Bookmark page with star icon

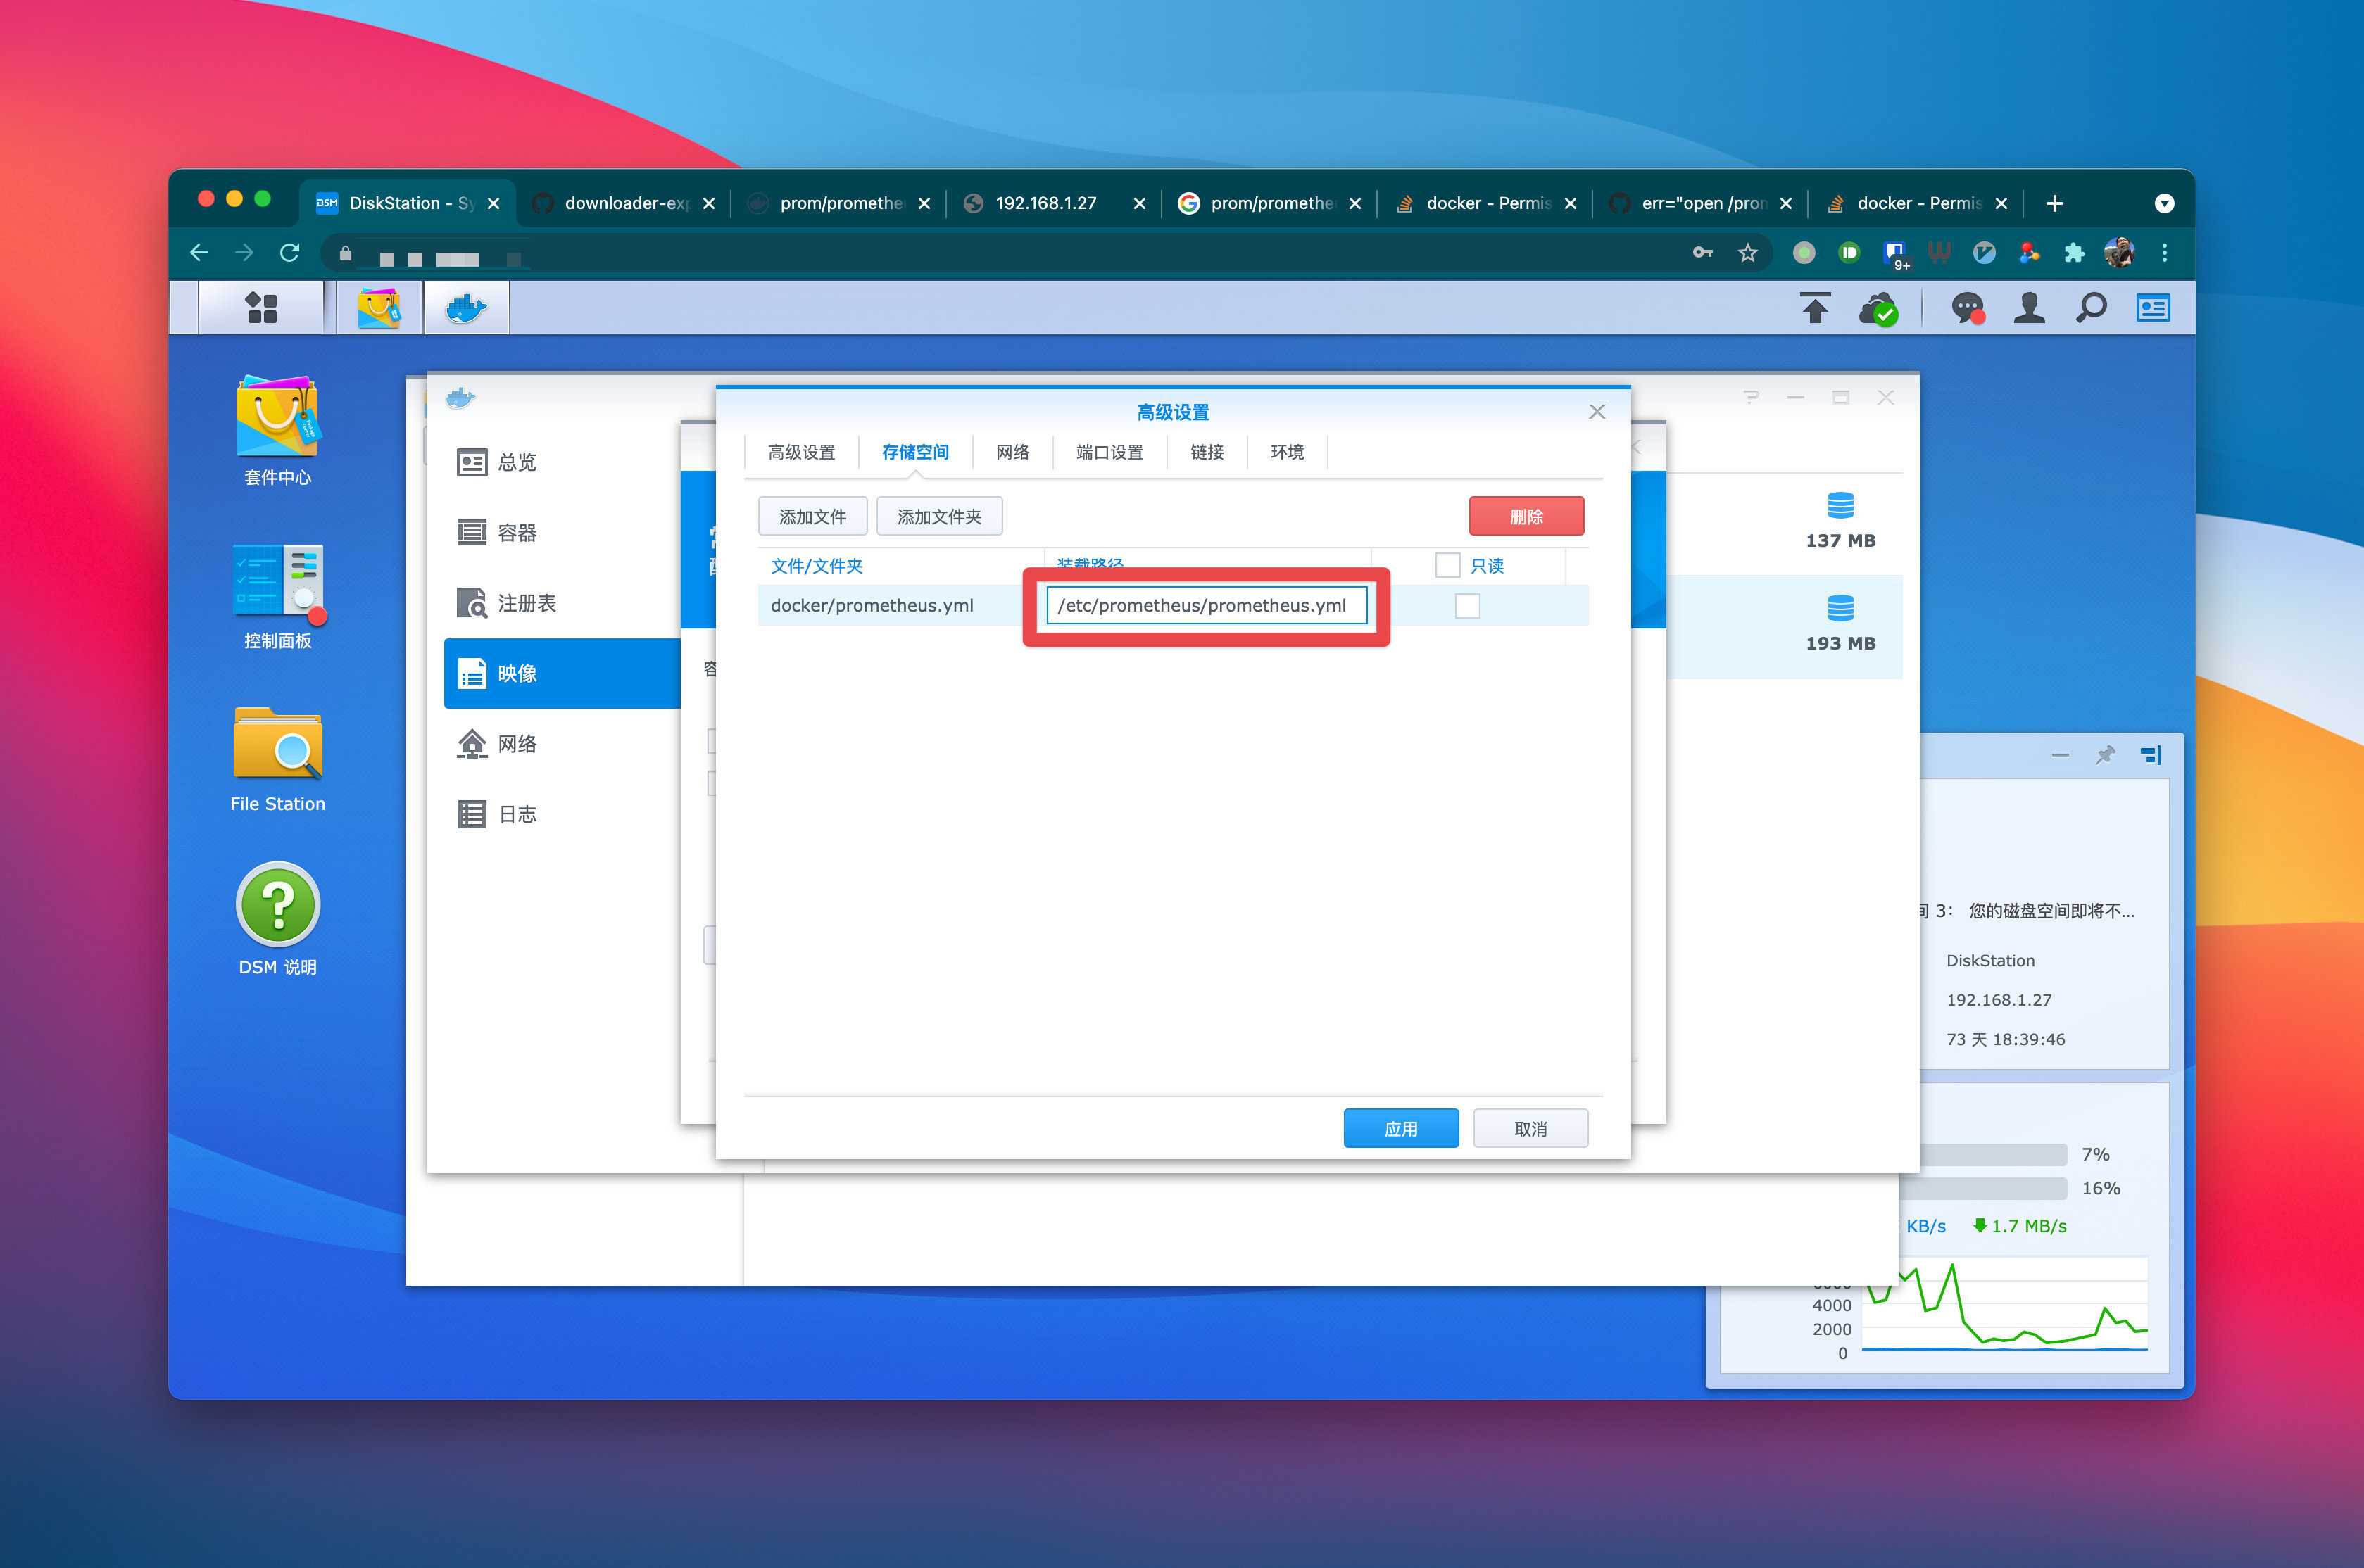[1747, 253]
